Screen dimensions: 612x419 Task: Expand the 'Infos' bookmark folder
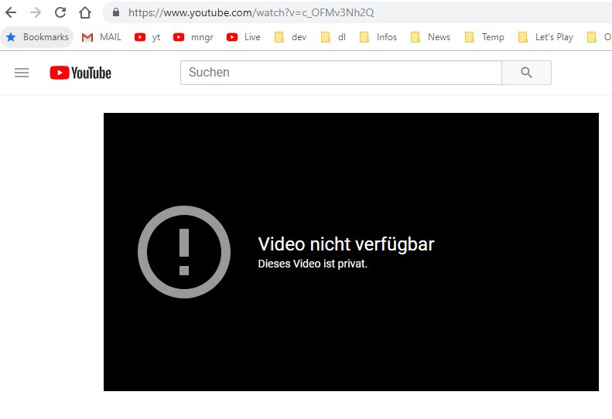click(x=378, y=37)
